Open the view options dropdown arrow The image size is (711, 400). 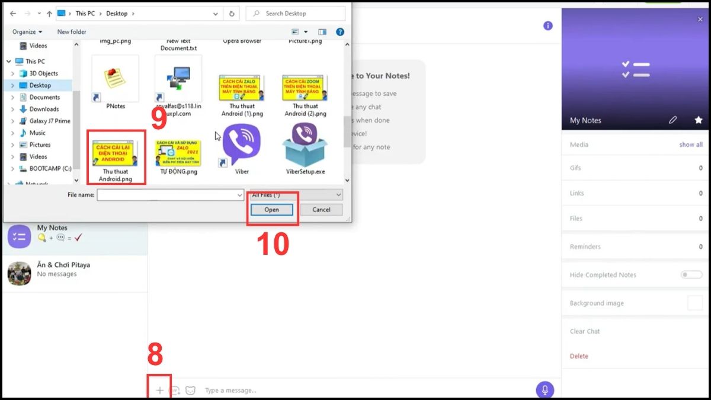coord(306,31)
